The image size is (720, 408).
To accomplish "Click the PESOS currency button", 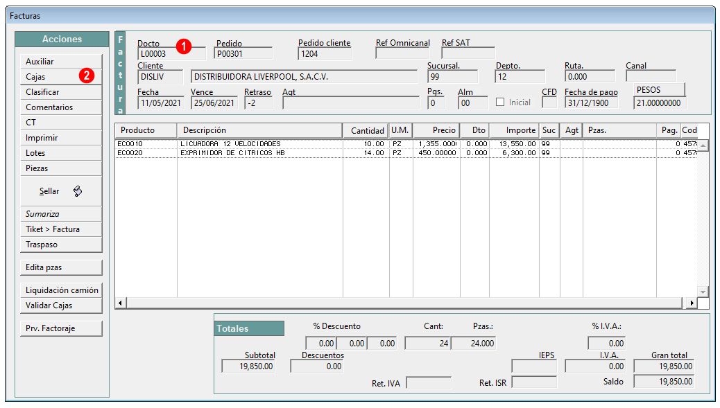I will 660,90.
